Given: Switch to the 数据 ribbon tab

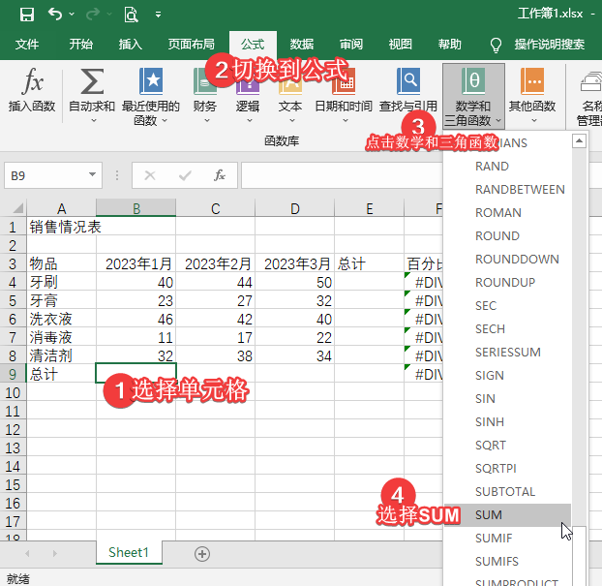Looking at the screenshot, I should coord(301,45).
